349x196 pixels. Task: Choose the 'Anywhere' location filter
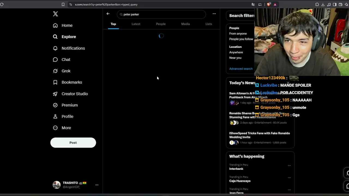click(x=236, y=52)
